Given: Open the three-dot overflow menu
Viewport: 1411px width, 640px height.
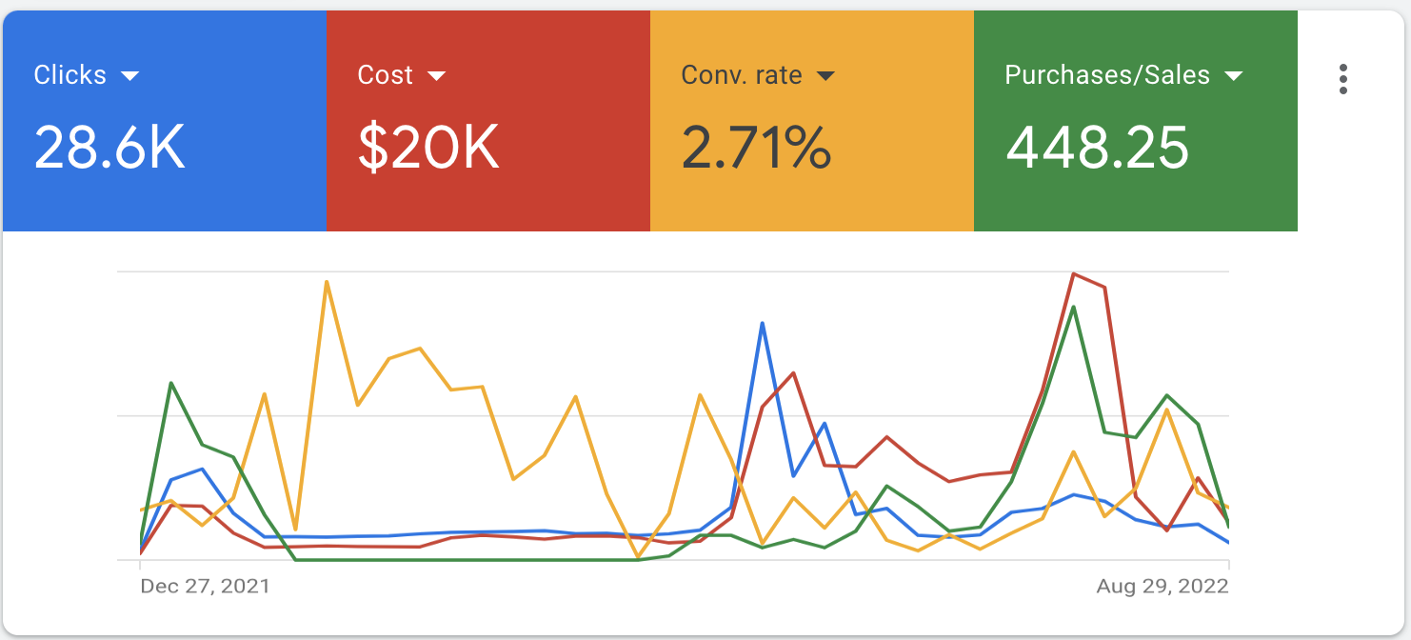Looking at the screenshot, I should click(x=1343, y=80).
